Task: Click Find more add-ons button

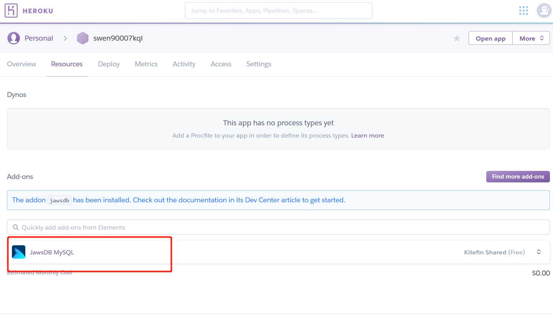Action: (x=518, y=177)
